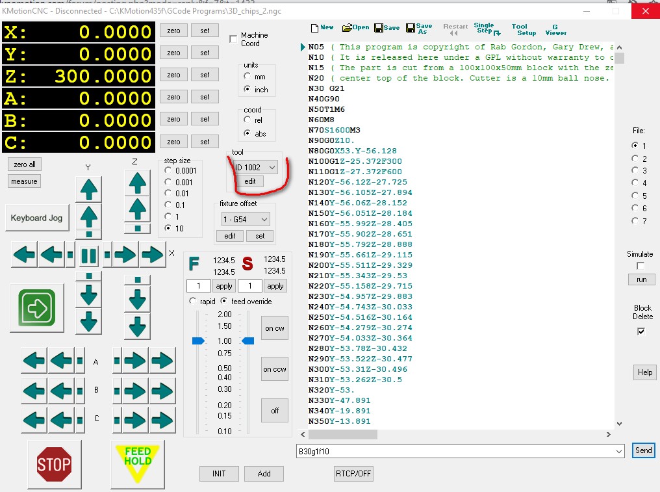Viewport: 660px width, 492px height.
Task: Click the green cycle start arrow icon
Action: 36,307
